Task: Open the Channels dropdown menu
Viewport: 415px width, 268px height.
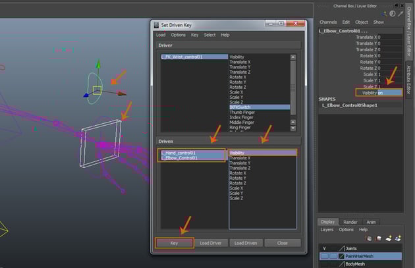Action: coord(329,22)
